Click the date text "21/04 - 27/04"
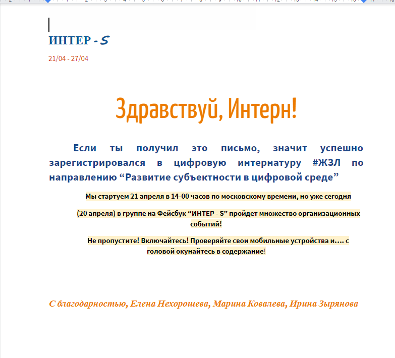The width and height of the screenshot is (395, 358). [68, 58]
